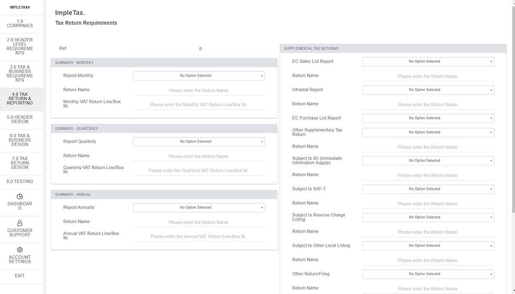Click the IMPLETAX4 logo link

pos(20,7)
